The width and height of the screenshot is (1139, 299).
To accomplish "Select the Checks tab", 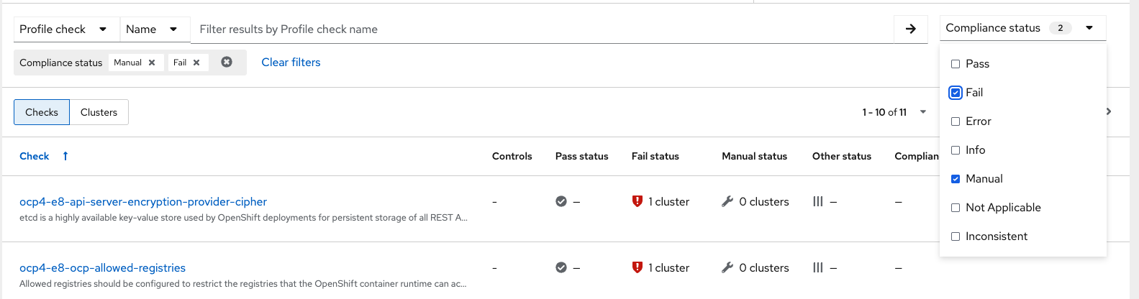I will click(x=42, y=112).
